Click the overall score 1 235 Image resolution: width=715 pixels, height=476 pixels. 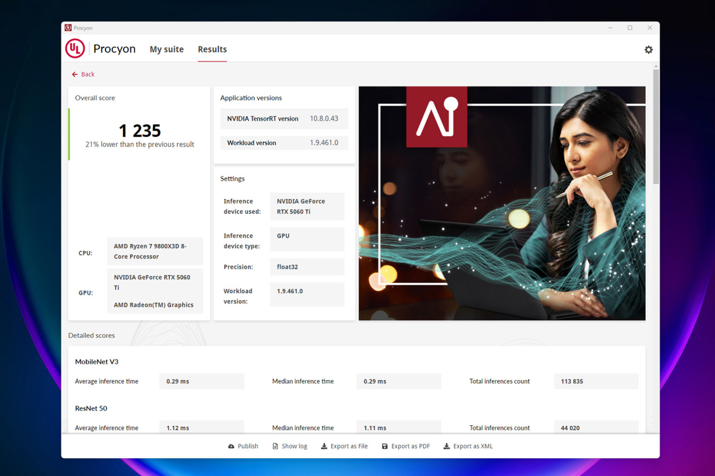coord(140,131)
